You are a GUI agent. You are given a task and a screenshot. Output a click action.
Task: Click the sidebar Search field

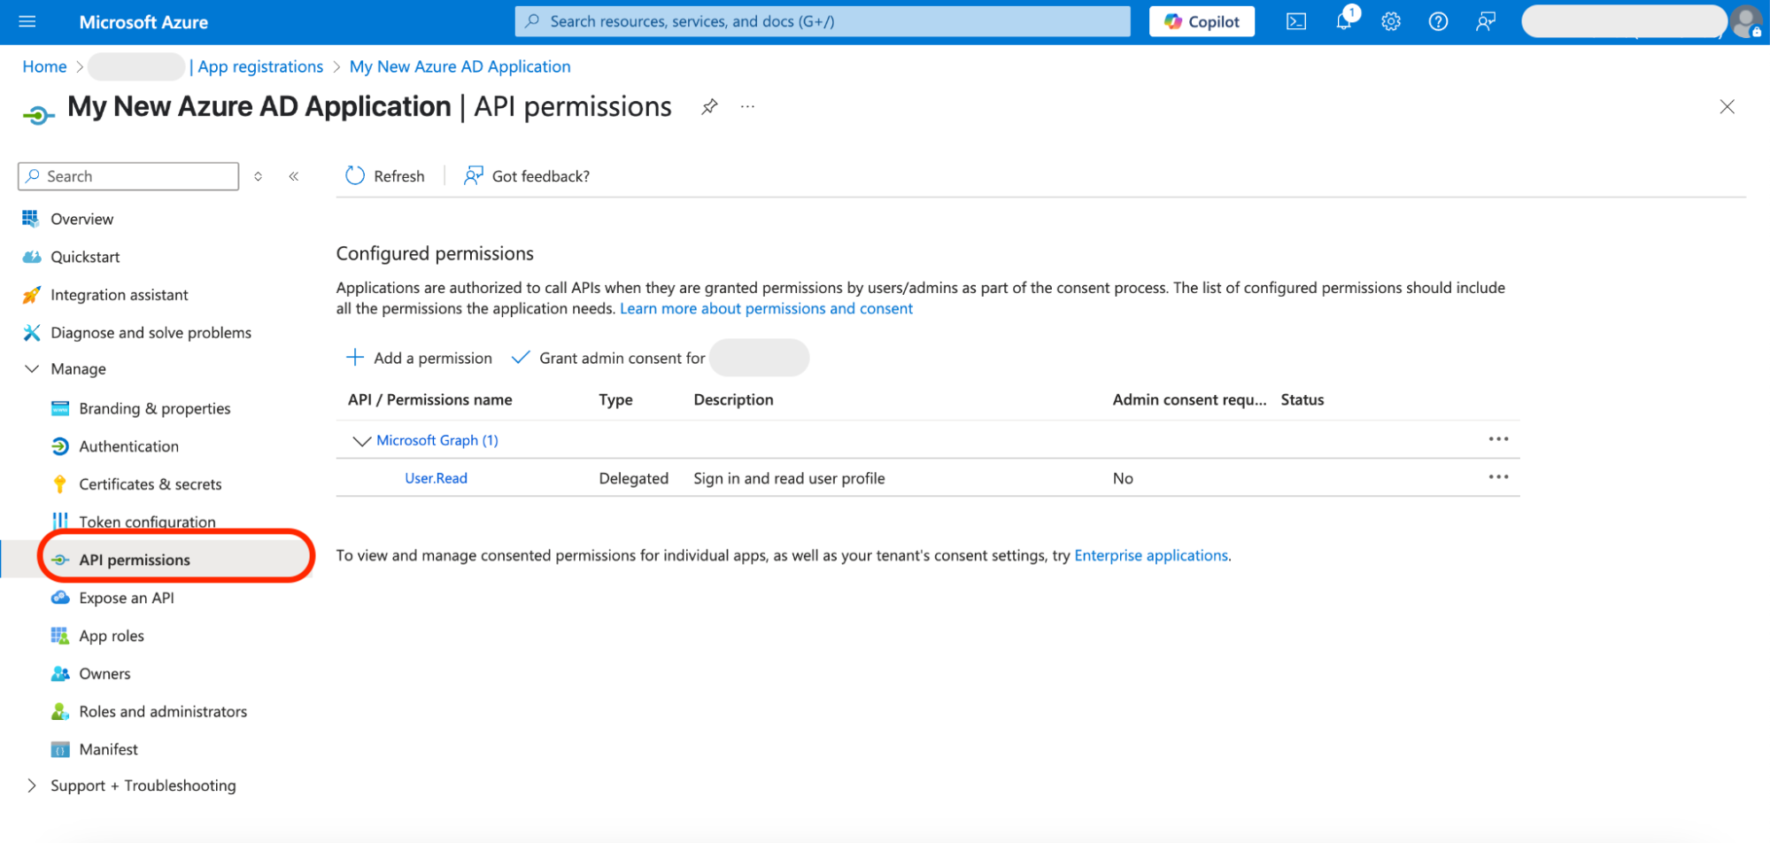[128, 176]
